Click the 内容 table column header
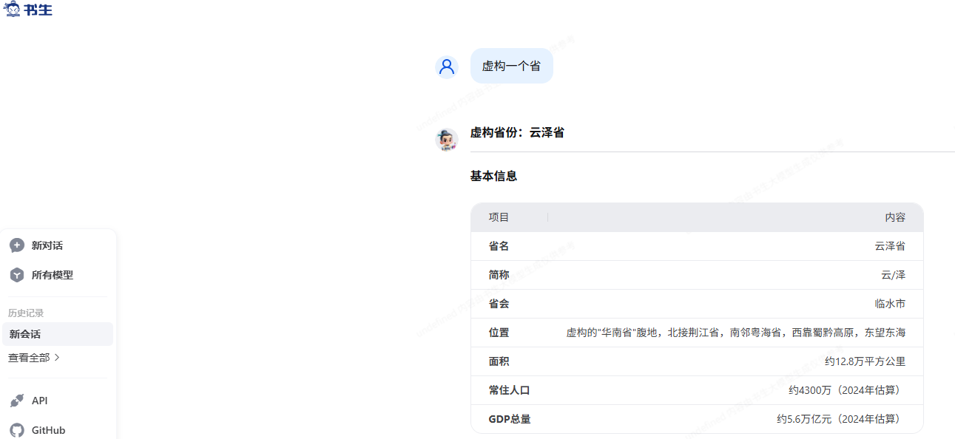The width and height of the screenshot is (955, 439). point(895,217)
